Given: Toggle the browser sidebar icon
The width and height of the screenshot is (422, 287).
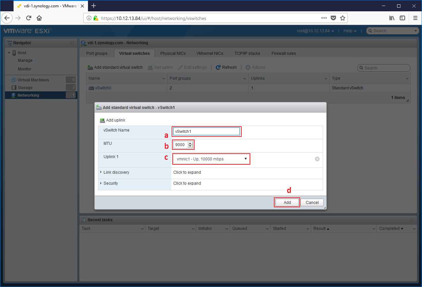Looking at the screenshot, I should click(402, 18).
